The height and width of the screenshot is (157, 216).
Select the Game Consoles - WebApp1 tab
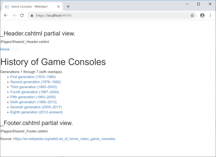coord(33,7)
